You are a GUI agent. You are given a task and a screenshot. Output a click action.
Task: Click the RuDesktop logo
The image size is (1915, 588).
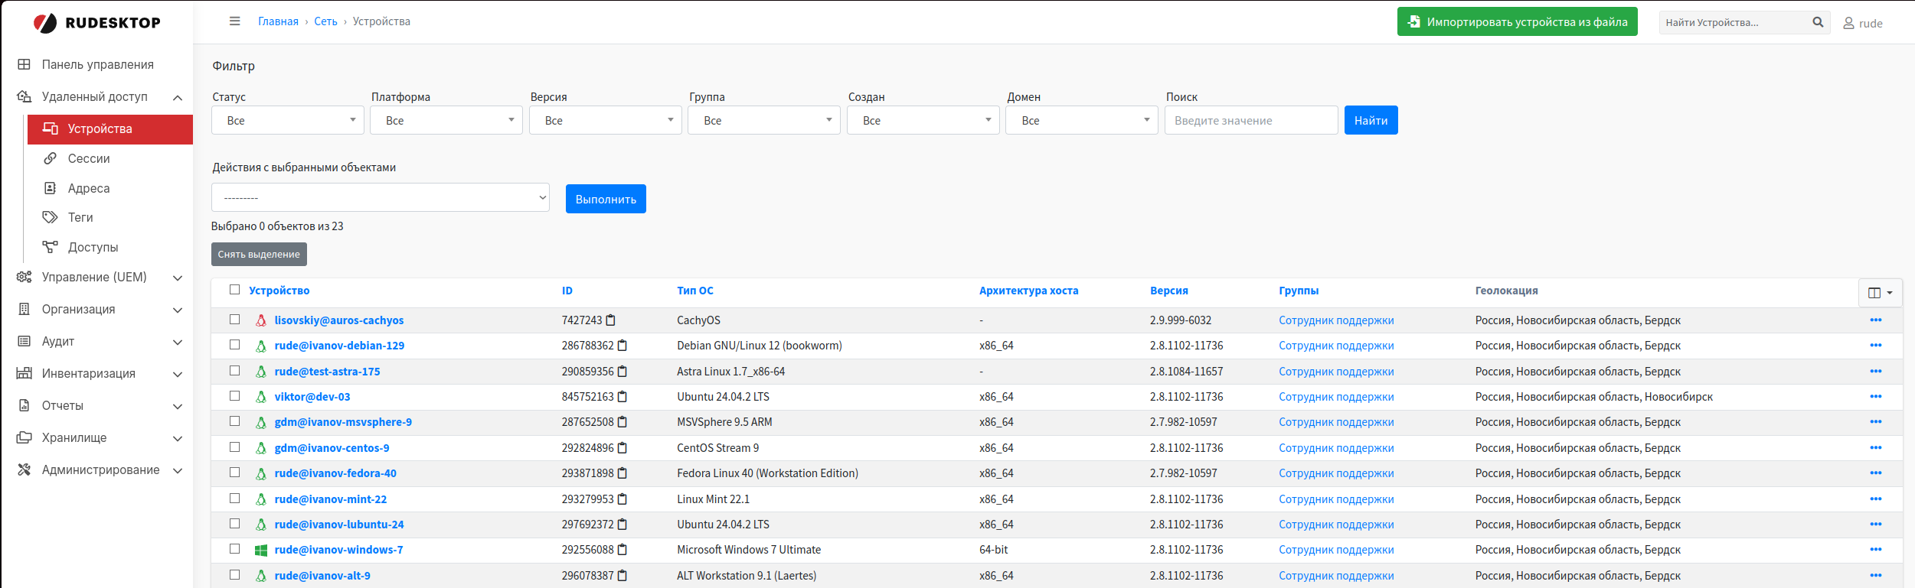pyautogui.click(x=97, y=23)
